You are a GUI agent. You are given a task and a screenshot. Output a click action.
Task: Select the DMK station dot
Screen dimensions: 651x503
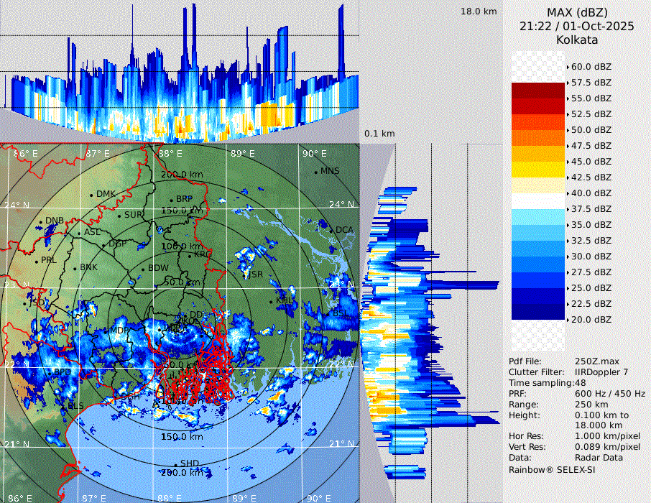[x=91, y=194]
